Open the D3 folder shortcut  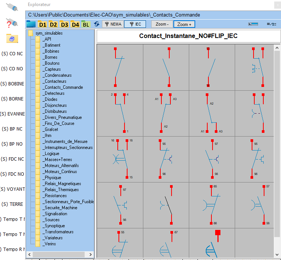point(64,24)
